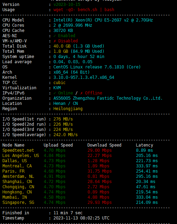The width and height of the screenshot is (177, 224).
Task: Click the Speedtest.net node name
Action: pyautogui.click(x=18, y=150)
